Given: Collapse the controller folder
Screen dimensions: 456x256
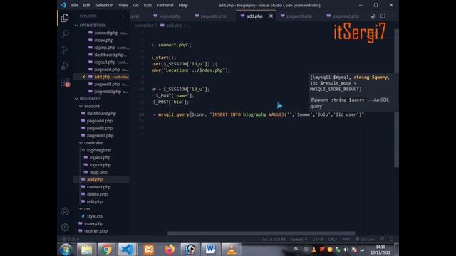Looking at the screenshot, I should [x=93, y=143].
